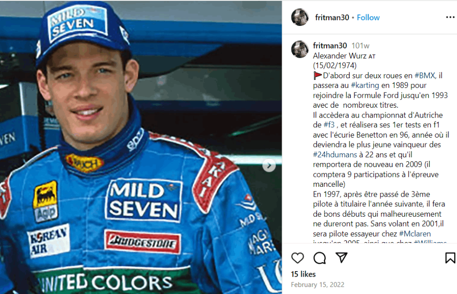View who liked by clicking 15 likes
This screenshot has height=294, width=457.
point(303,274)
